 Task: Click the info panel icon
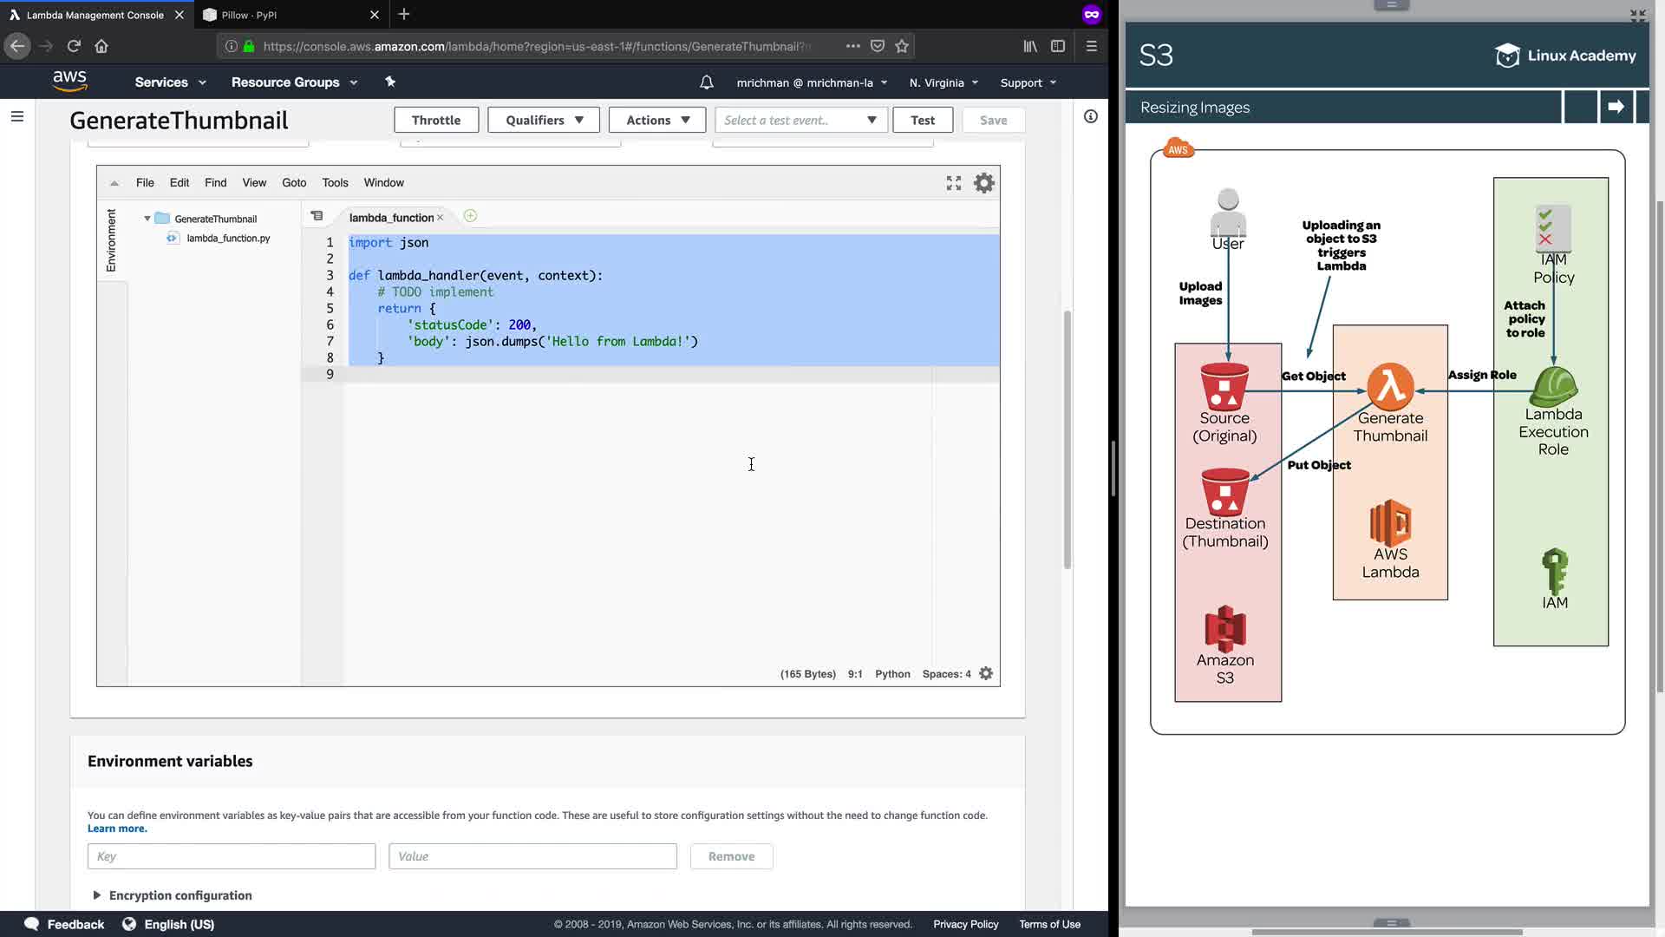[x=1091, y=116]
